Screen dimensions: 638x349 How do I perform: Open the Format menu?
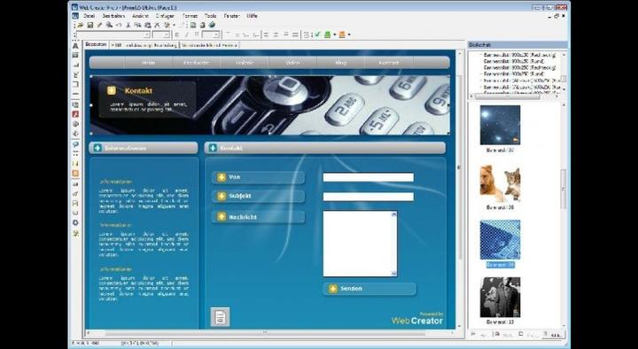[190, 16]
